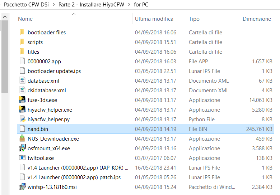
Task: Click the '245.761 KB' size of nand.bin
Action: [259, 129]
